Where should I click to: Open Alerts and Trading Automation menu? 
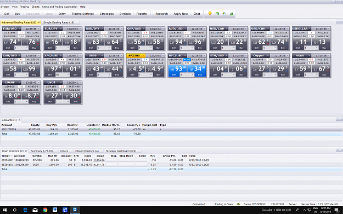pyautogui.click(x=59, y=7)
